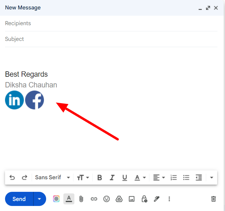Open the text alignment dropdown

point(159,177)
